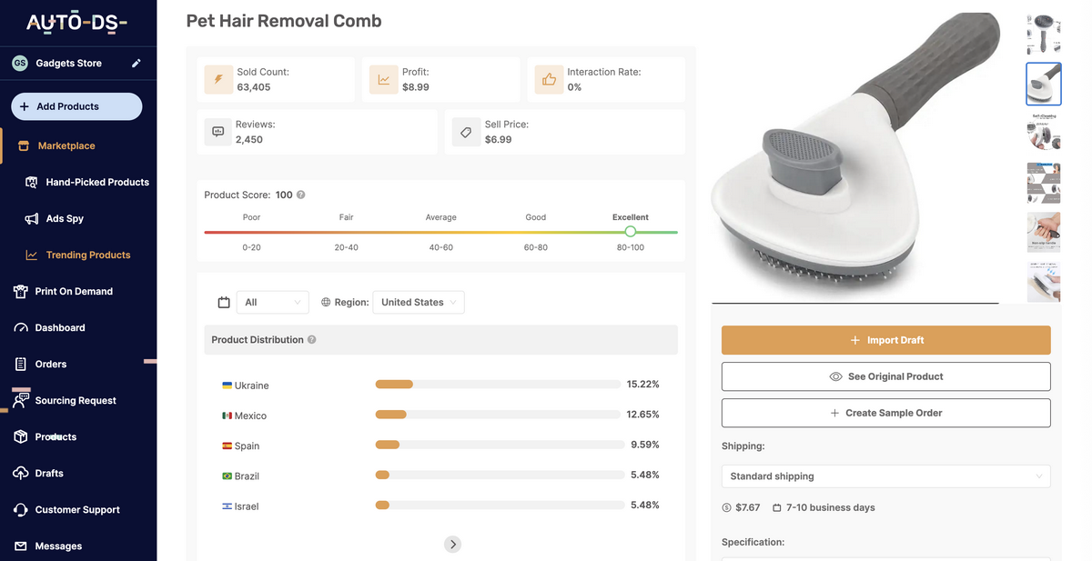Viewport: 1092px width, 561px height.
Task: Open Dashboard menu item
Action: tap(60, 327)
